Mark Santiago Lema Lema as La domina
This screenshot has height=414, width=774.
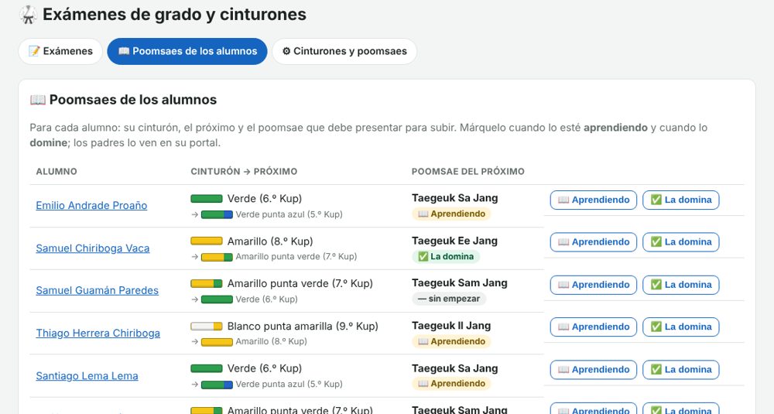point(680,370)
